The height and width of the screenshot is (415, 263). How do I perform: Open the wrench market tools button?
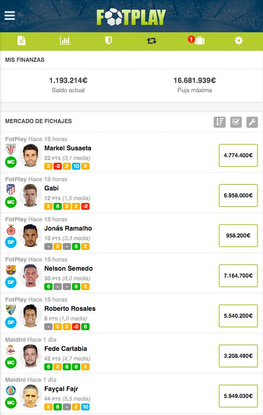252,122
